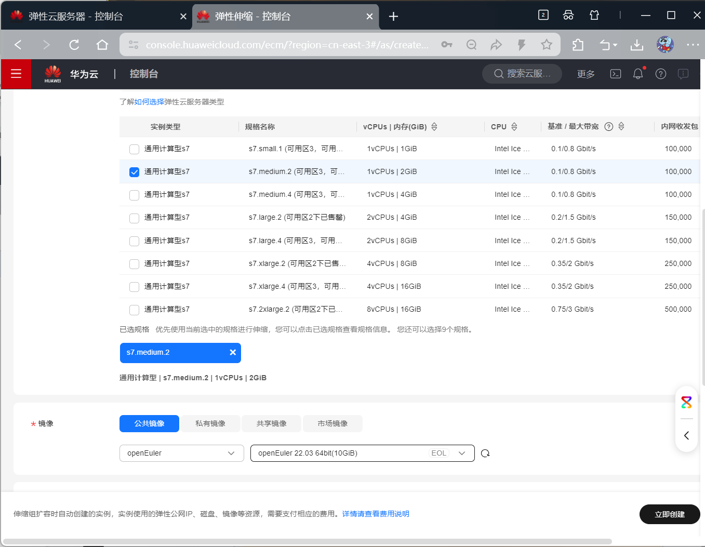
Task: Switch to the 弹性云服务器 browser tab
Action: coord(96,16)
